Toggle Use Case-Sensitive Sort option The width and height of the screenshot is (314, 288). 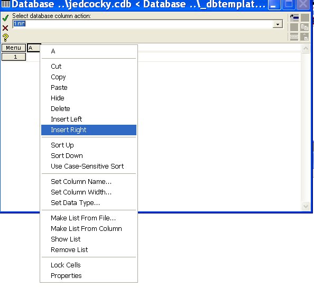[x=87, y=166]
